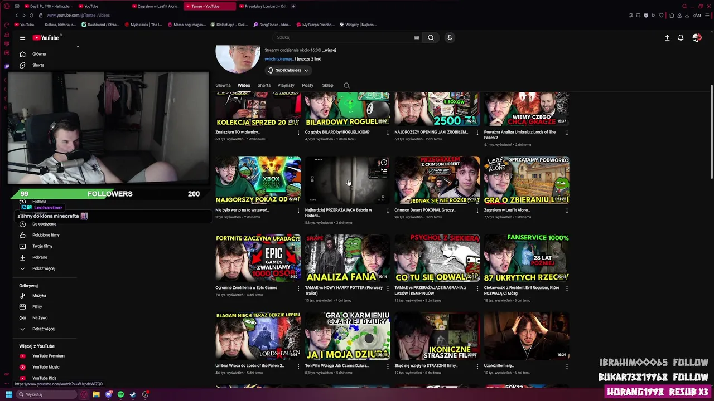
Task: Open Epic Games Zwalniamy video thumbnail
Action: 258,258
